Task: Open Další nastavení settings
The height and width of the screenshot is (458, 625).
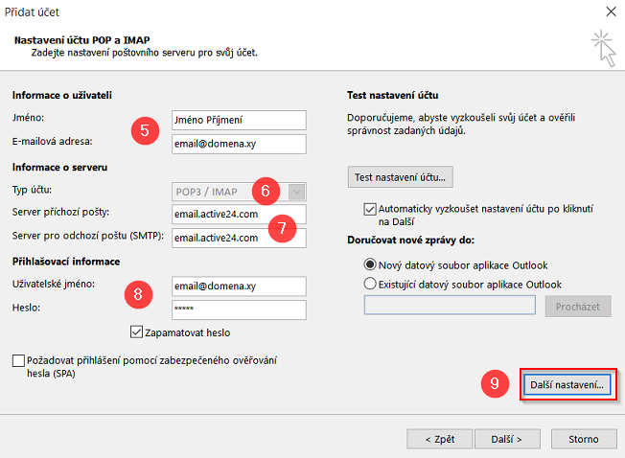Action: click(x=568, y=384)
